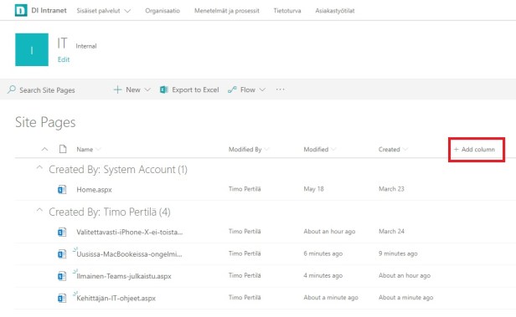Viewport: 516px width, 317px height.
Task: Click the Uusissa-MacBookeissa page file icon
Action: [62, 254]
